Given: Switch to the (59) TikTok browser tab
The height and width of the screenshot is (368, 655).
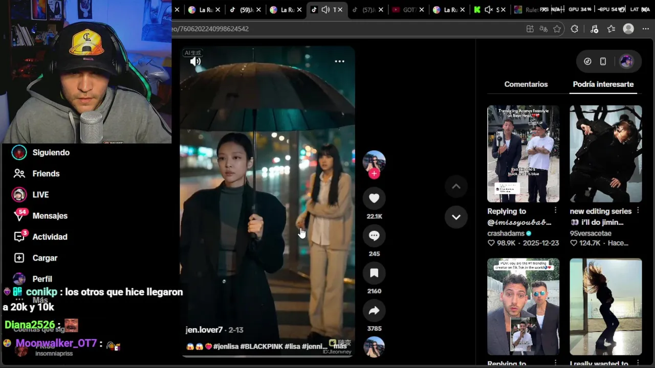Looking at the screenshot, I should pos(245,10).
